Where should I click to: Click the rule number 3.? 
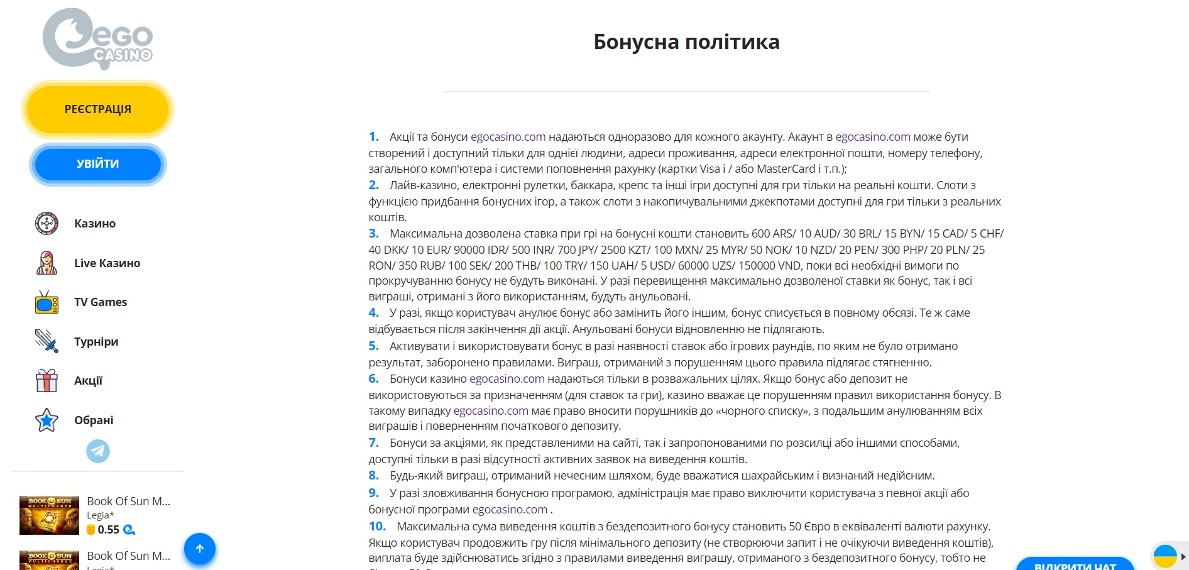coord(374,234)
